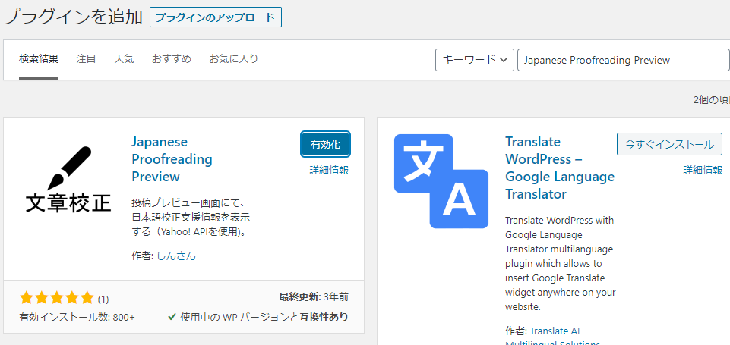Open author link しんさん

(176, 256)
